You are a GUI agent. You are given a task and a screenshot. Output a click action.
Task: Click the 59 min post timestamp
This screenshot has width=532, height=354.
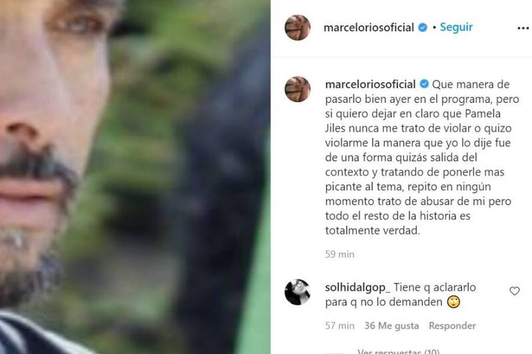point(340,254)
